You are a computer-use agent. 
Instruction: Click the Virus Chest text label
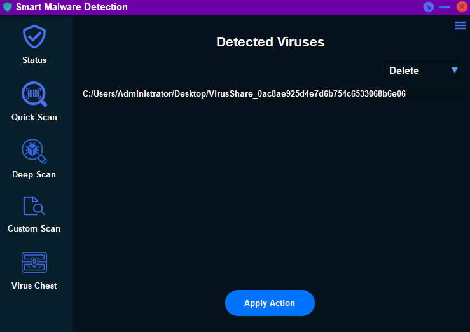[34, 286]
